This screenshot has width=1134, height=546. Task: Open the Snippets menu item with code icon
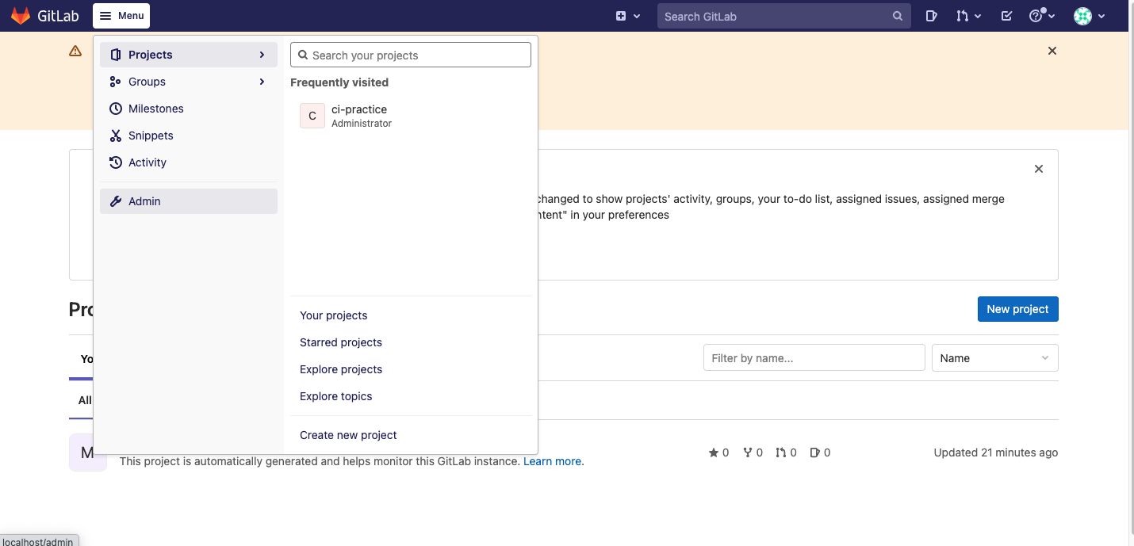pyautogui.click(x=151, y=136)
